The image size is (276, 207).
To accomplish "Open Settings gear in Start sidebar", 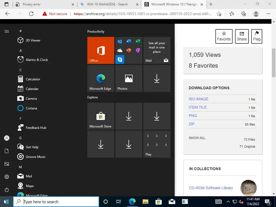I will pyautogui.click(x=7, y=177).
